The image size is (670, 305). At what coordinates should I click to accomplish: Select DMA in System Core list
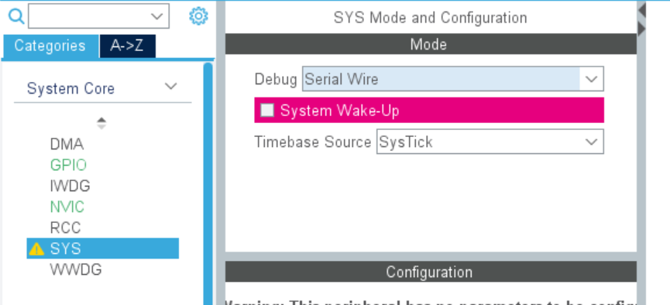[67, 144]
